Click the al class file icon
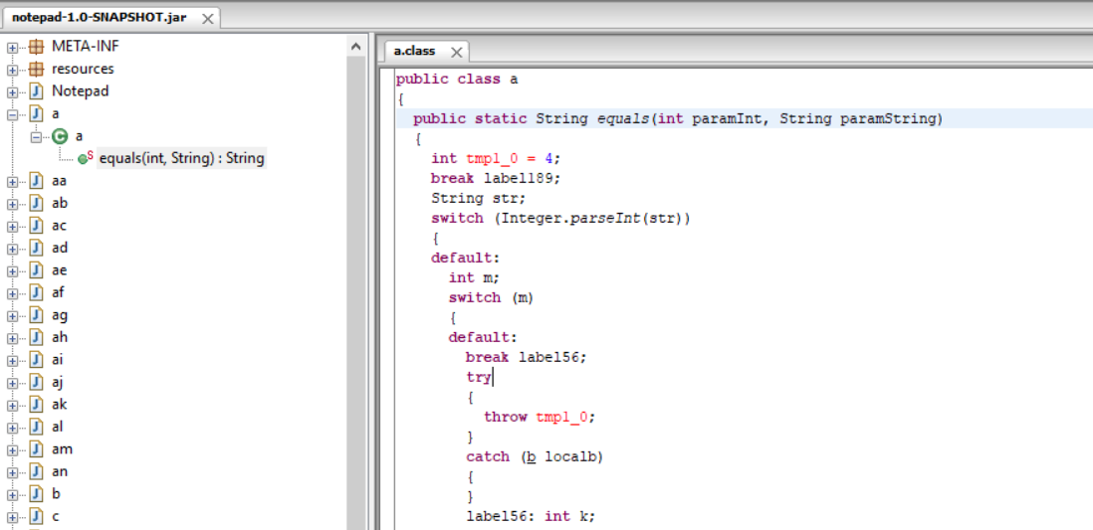The width and height of the screenshot is (1093, 530). click(x=36, y=427)
